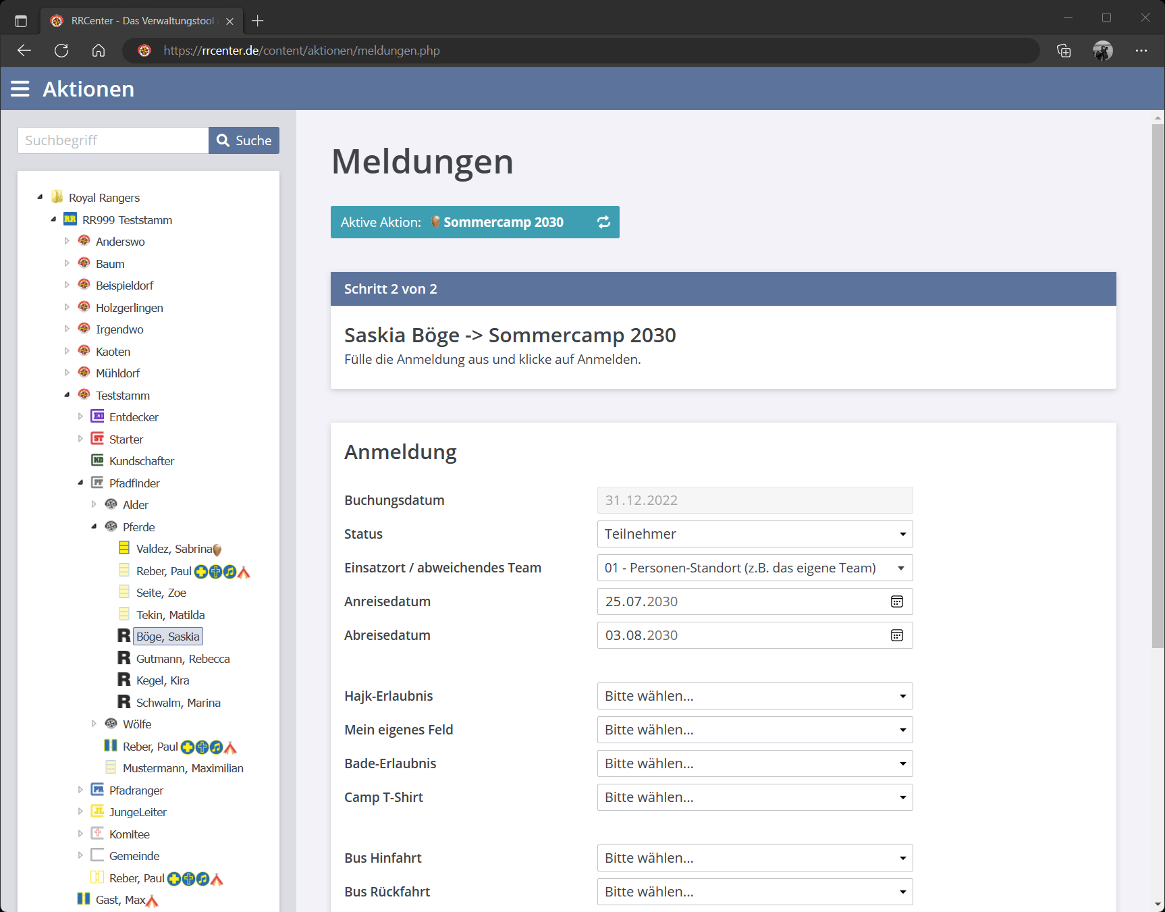Open the Abreisedatum calendar picker icon

click(896, 635)
